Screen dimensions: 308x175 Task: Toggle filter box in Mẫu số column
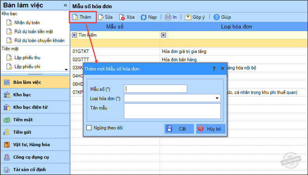[x=74, y=35]
